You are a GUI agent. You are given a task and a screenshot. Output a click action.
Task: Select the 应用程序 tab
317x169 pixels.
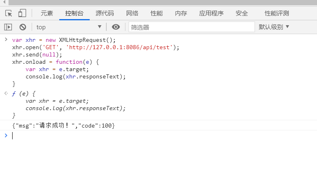(211, 13)
